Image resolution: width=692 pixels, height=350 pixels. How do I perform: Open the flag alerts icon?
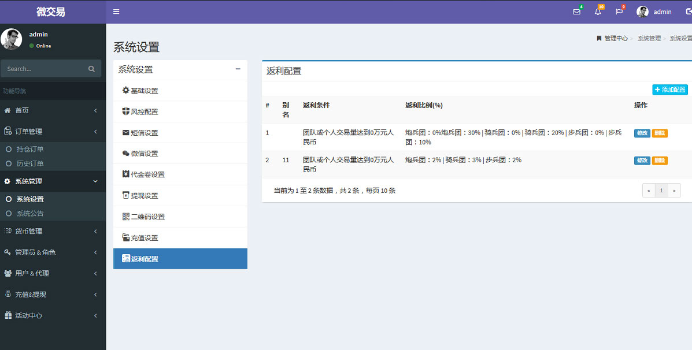(619, 12)
